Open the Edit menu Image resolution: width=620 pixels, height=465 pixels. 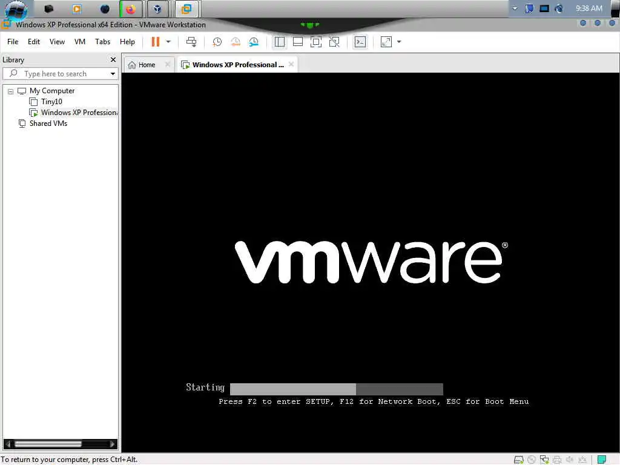click(34, 42)
